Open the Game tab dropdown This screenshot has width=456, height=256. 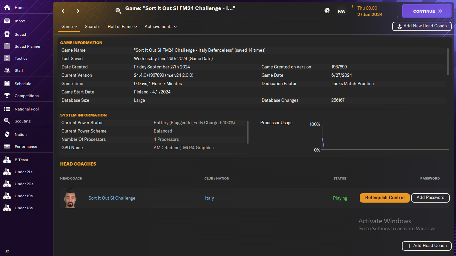(x=69, y=27)
